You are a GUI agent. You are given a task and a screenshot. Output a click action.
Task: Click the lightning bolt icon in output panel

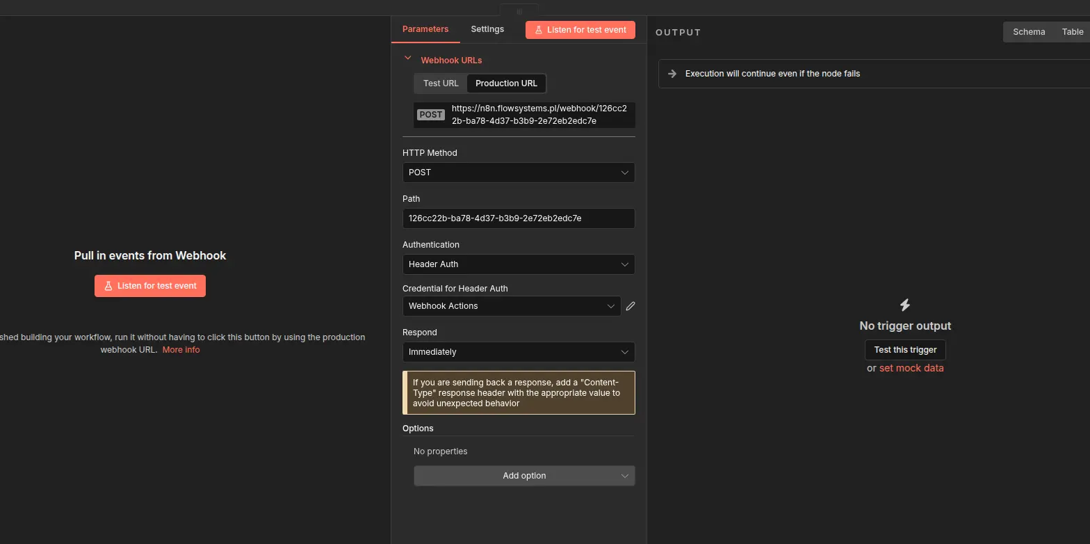[905, 305]
